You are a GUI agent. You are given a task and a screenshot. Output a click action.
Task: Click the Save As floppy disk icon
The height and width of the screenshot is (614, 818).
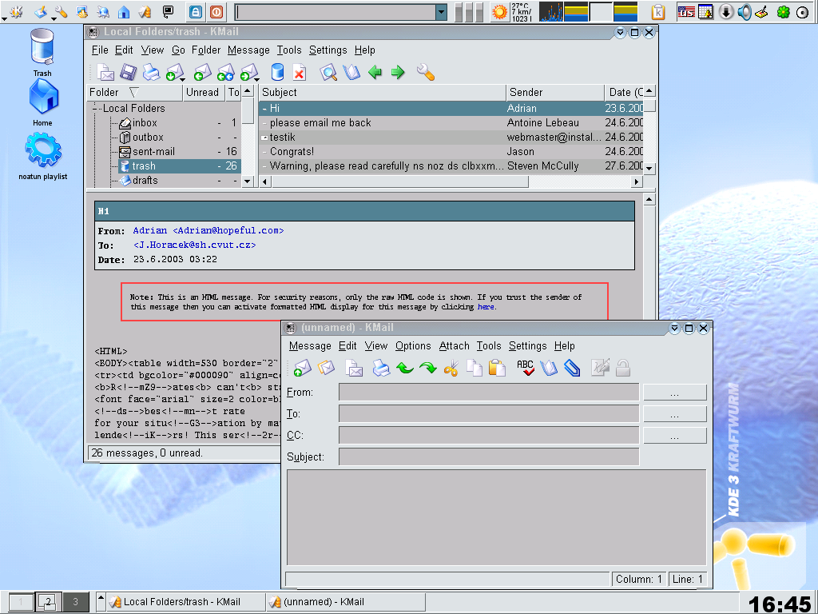128,73
